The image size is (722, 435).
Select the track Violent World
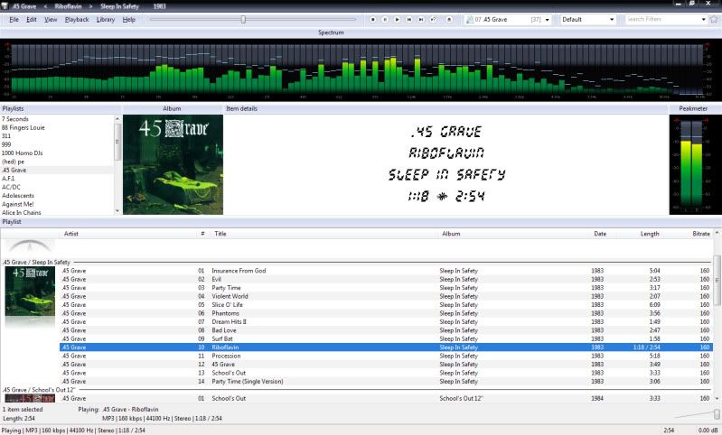click(x=386, y=296)
